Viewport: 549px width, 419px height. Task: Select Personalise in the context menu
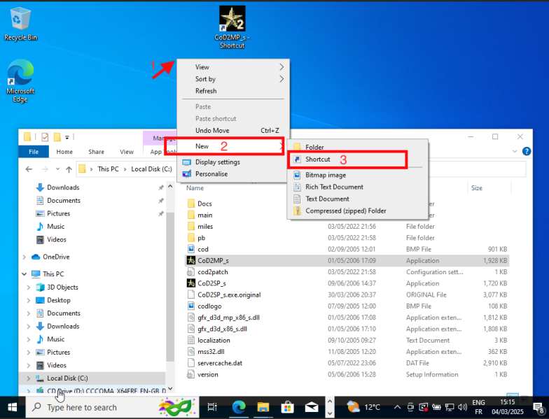[x=211, y=174]
